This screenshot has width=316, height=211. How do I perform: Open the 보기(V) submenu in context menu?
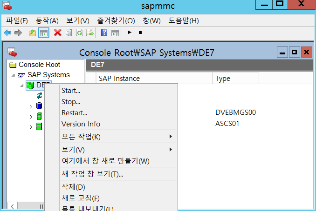click(118, 150)
